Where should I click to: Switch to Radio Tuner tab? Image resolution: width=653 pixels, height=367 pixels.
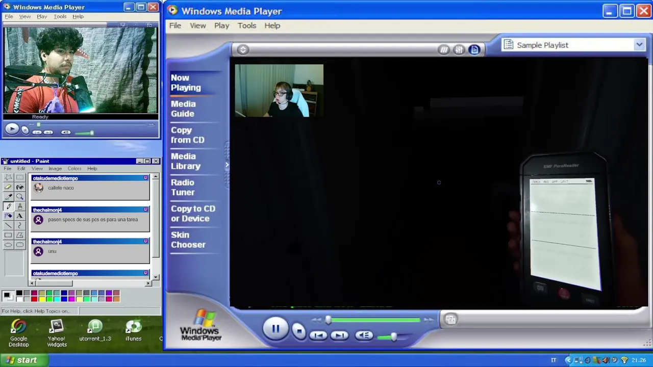[183, 187]
